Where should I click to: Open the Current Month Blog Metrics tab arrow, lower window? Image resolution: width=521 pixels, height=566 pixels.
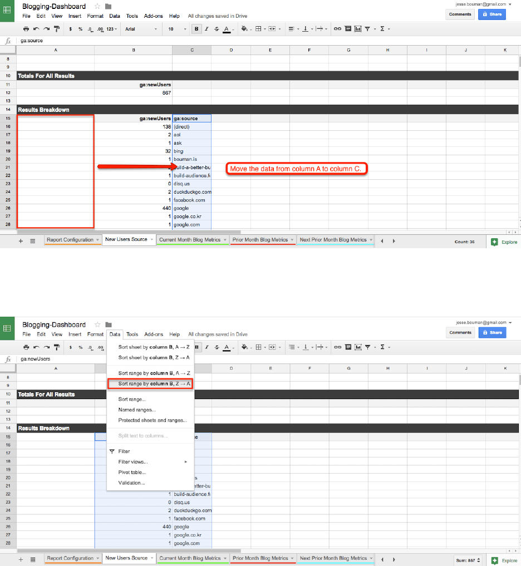pos(225,558)
